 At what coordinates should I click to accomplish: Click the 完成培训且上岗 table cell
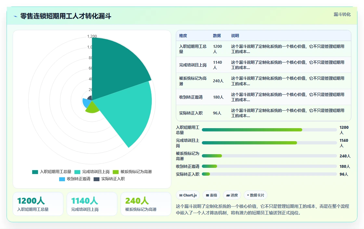[x=193, y=65]
